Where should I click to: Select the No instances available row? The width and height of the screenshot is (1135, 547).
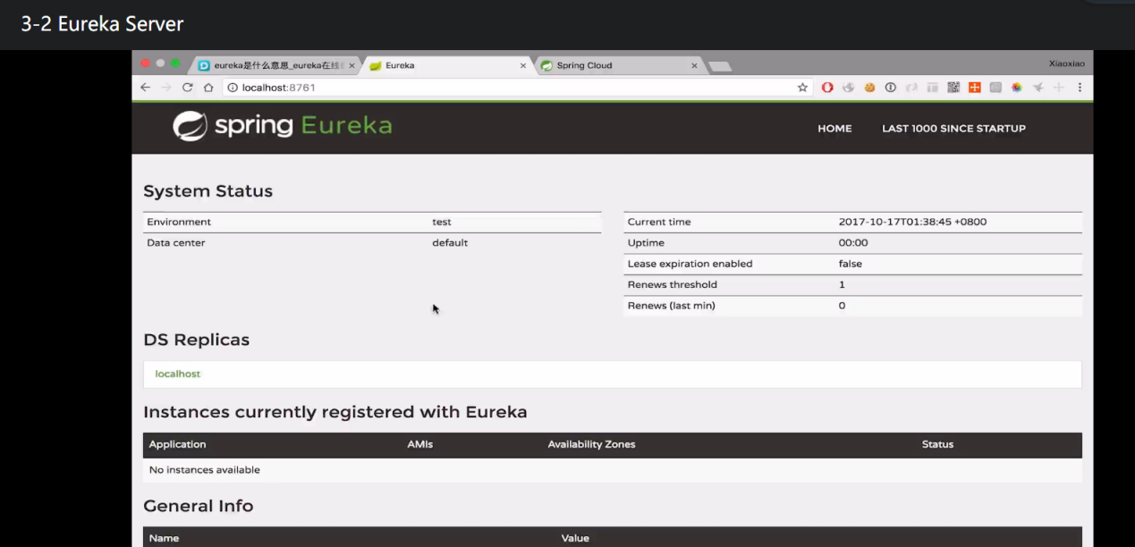tap(612, 470)
